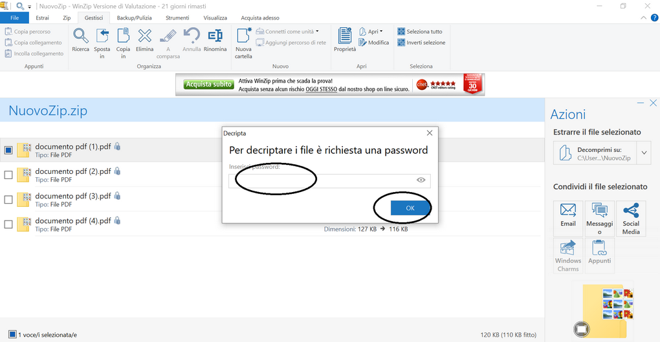The width and height of the screenshot is (660, 342).
Task: Open the File tab
Action: point(14,17)
